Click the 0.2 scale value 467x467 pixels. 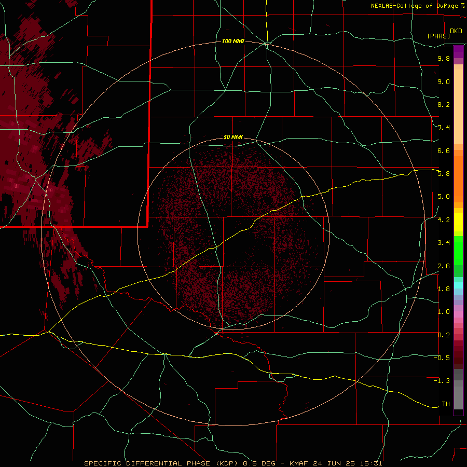(444, 335)
